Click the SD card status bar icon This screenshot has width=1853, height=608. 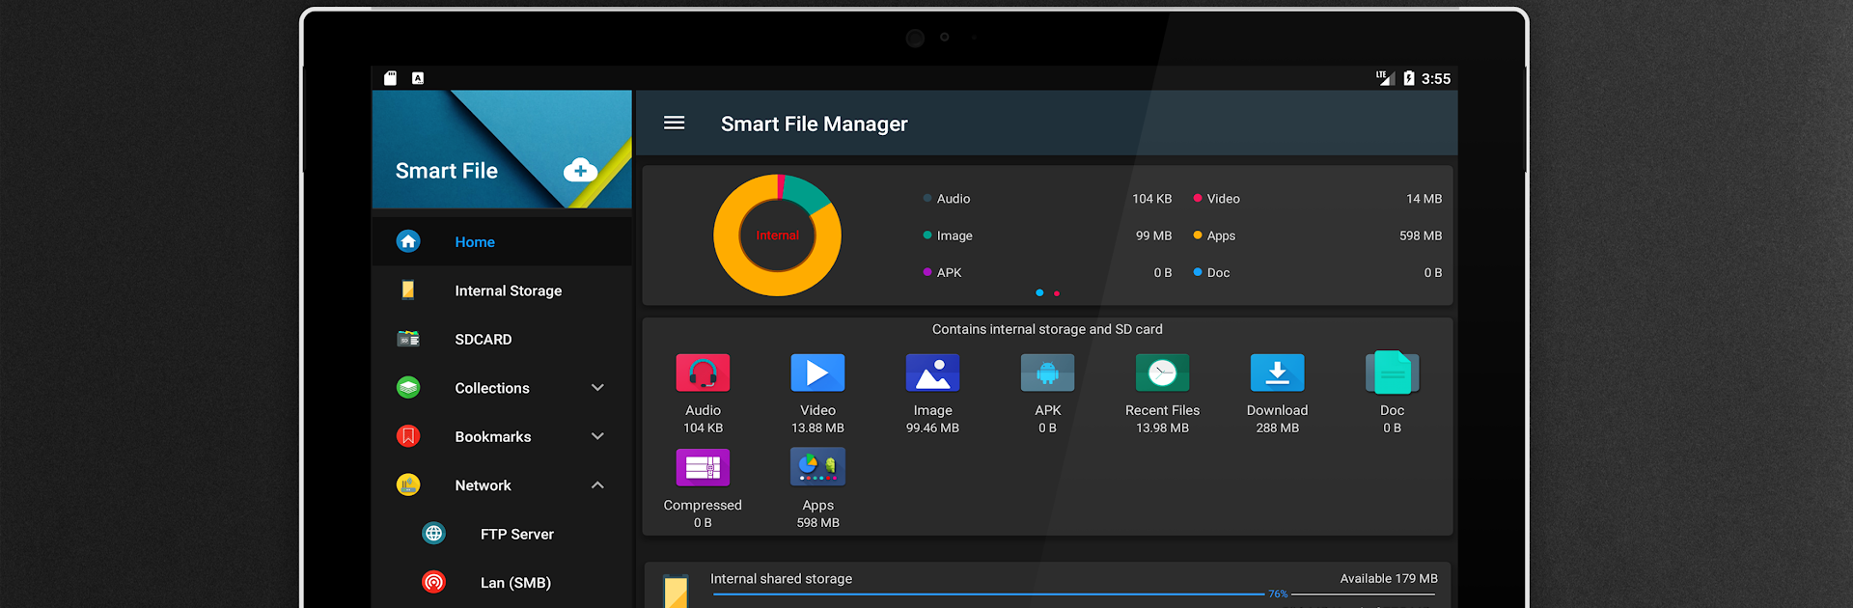390,78
